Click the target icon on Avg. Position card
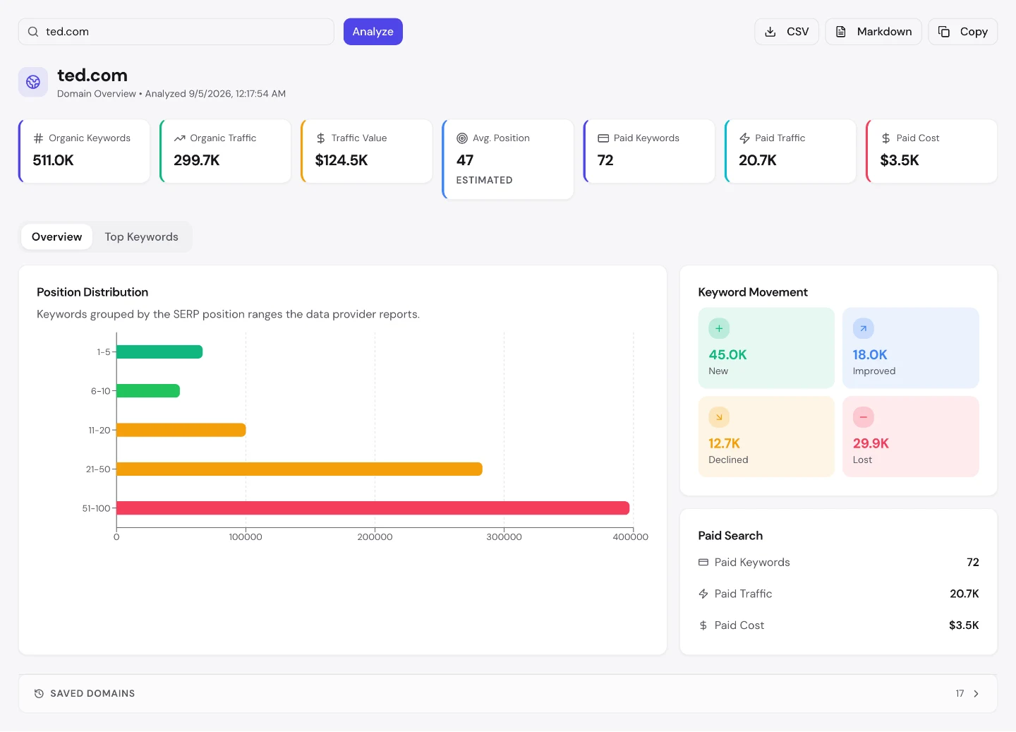The width and height of the screenshot is (1016, 732). (462, 138)
